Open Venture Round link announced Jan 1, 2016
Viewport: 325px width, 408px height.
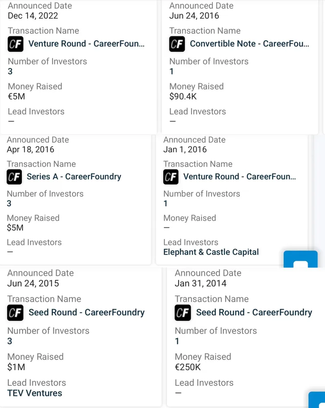click(x=240, y=177)
